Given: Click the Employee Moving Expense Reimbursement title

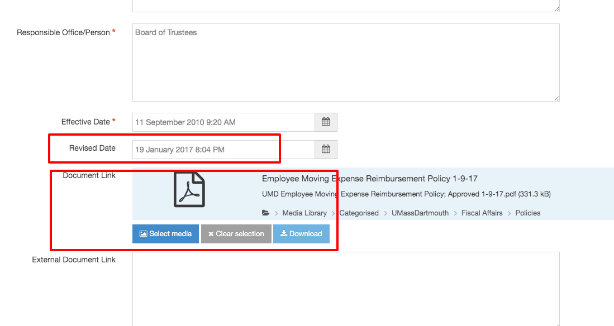Looking at the screenshot, I should pos(369,179).
